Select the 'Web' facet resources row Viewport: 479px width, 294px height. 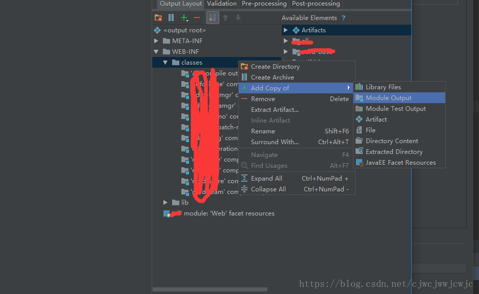click(219, 213)
